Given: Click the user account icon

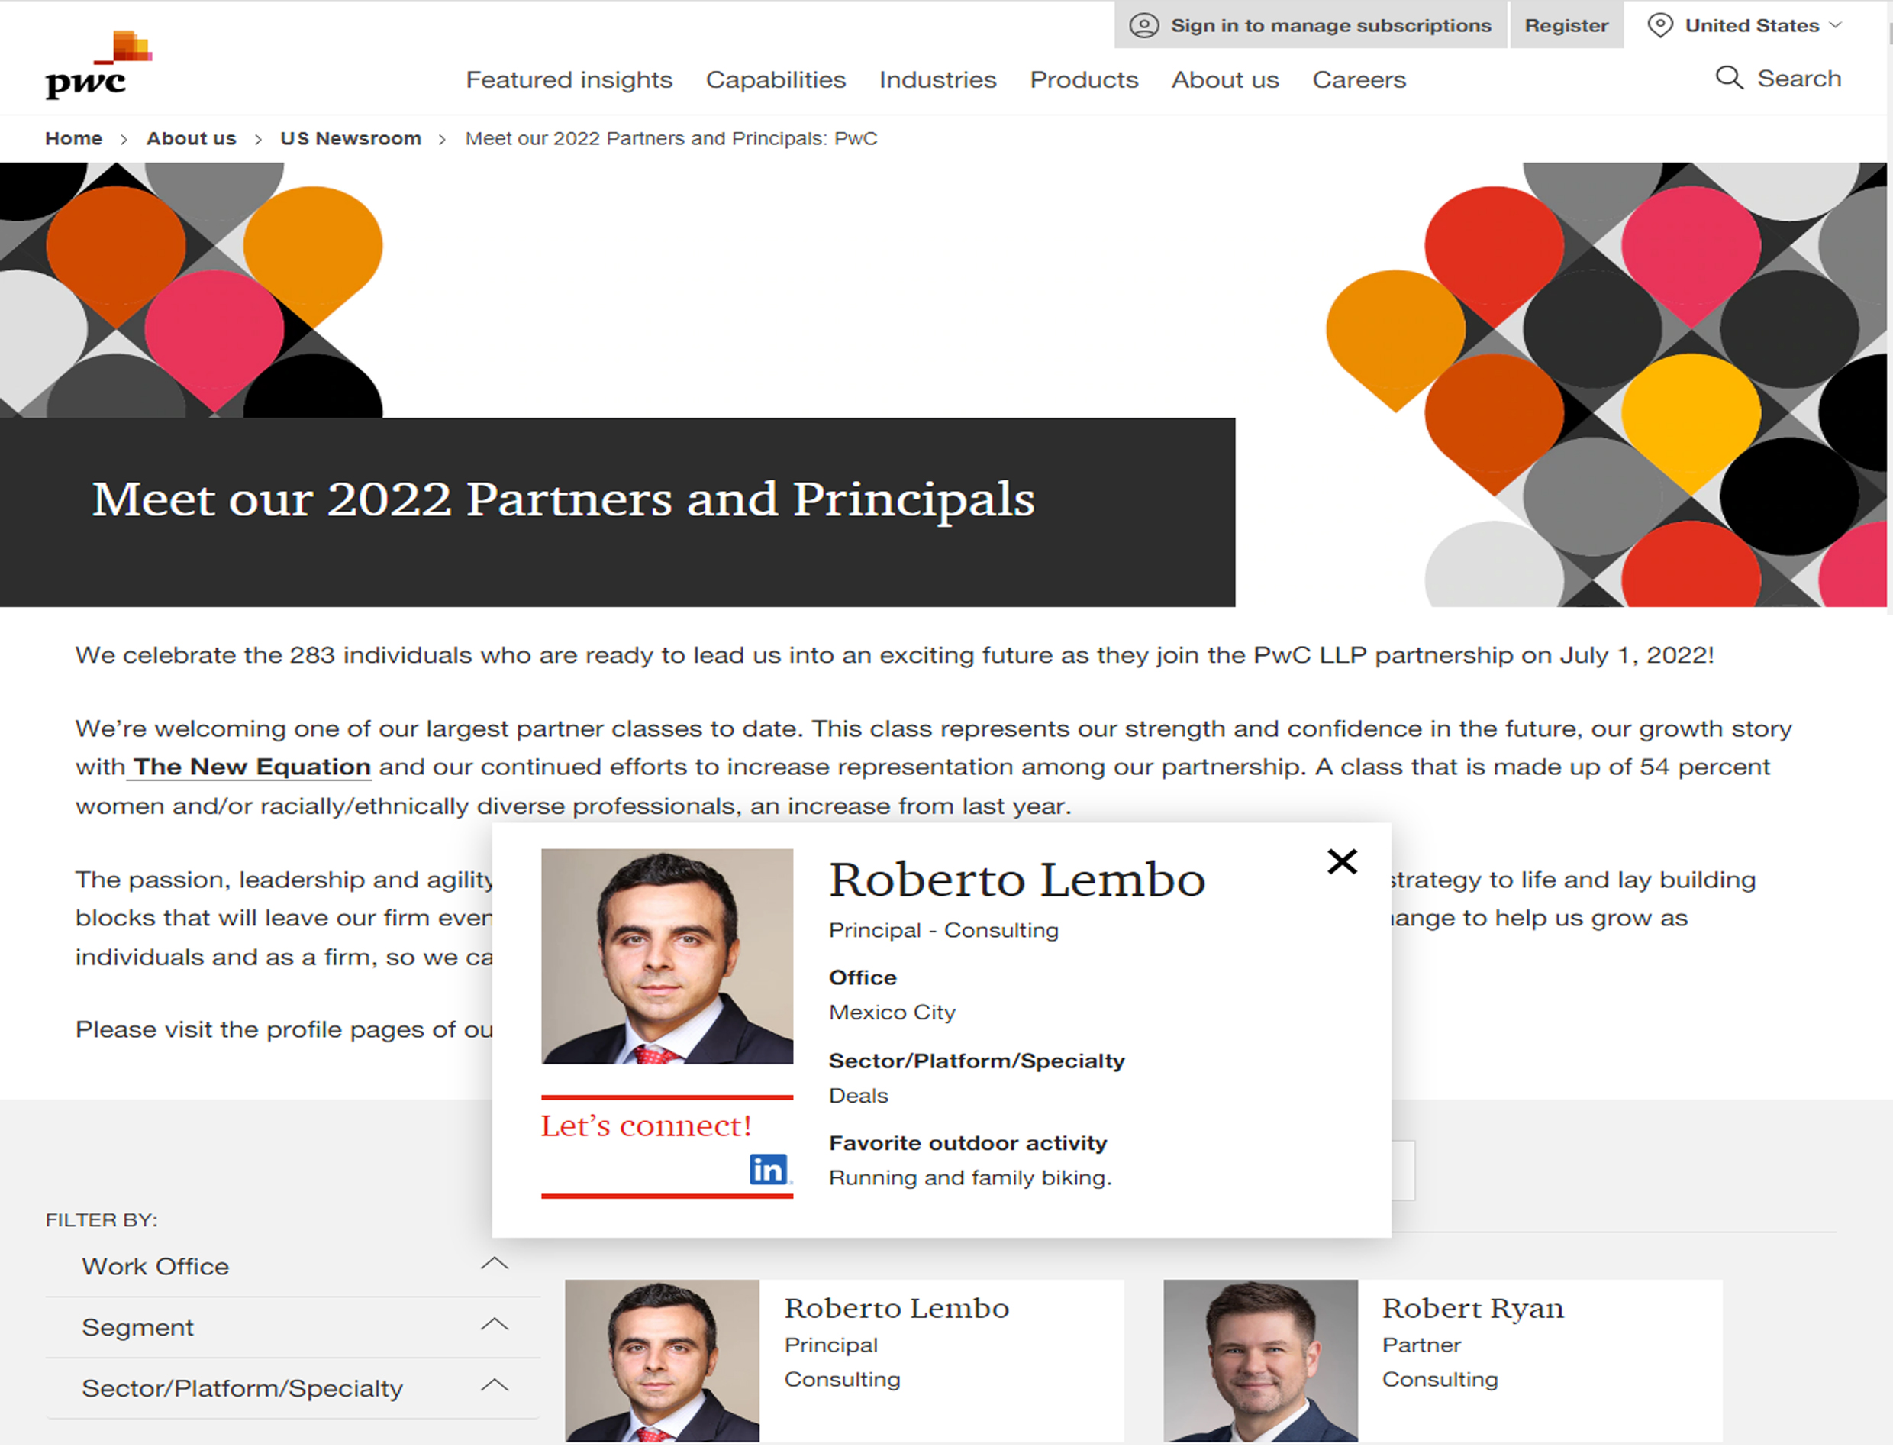Looking at the screenshot, I should (1144, 25).
